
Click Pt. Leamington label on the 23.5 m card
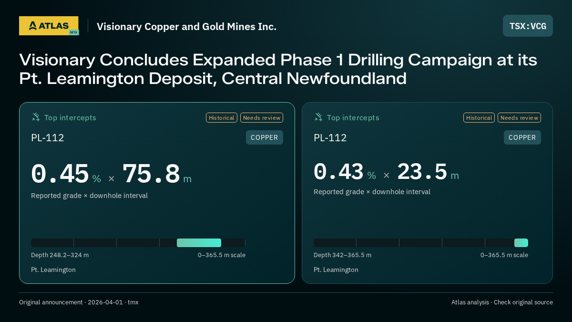[x=336, y=270]
